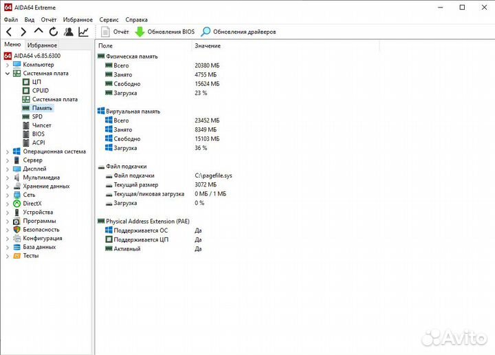Click the Дисплей icon
495x355 pixels.
coord(16,169)
